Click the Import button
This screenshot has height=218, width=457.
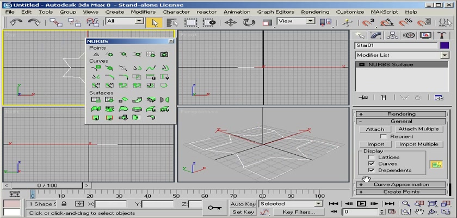click(375, 144)
